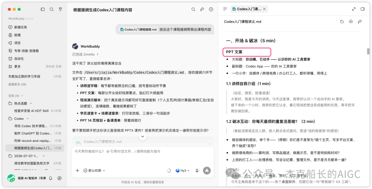Open Hy3 model selector dropdown
This screenshot has width=372, height=189.
click(x=183, y=170)
